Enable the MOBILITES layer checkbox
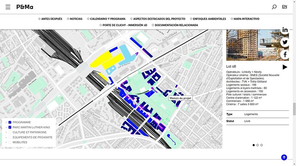The width and height of the screenshot is (296, 166). 10,142
